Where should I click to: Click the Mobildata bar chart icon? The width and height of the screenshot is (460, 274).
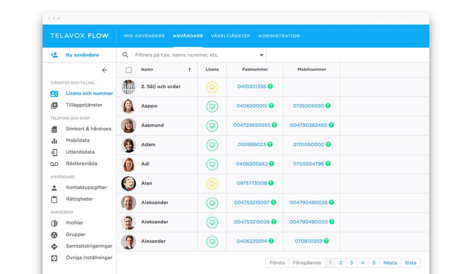pos(54,141)
